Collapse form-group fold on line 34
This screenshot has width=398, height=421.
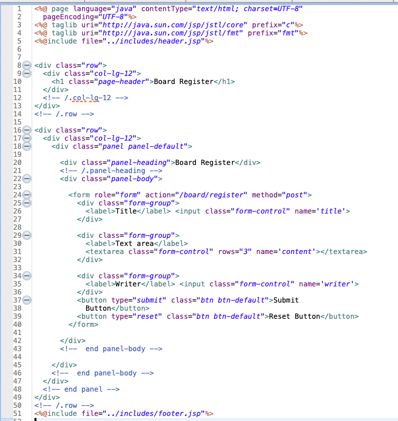point(27,276)
